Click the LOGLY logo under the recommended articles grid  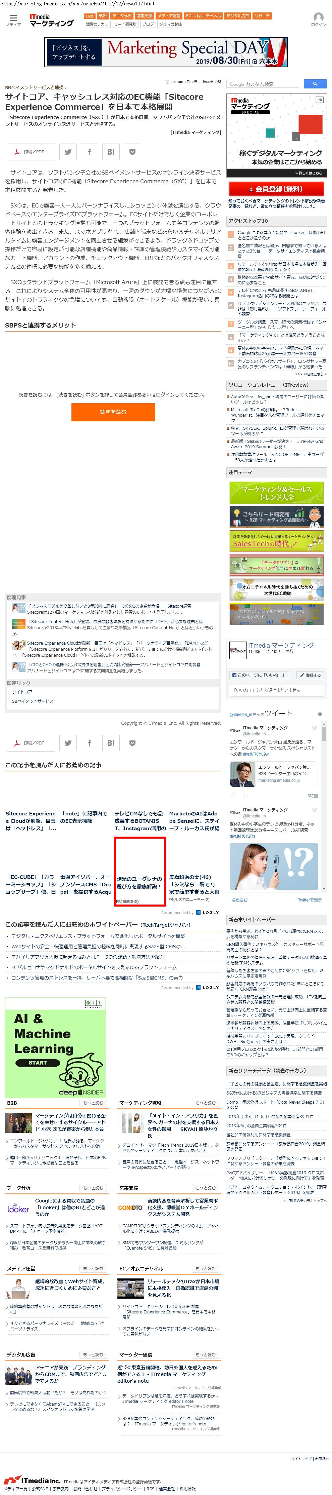point(208,912)
